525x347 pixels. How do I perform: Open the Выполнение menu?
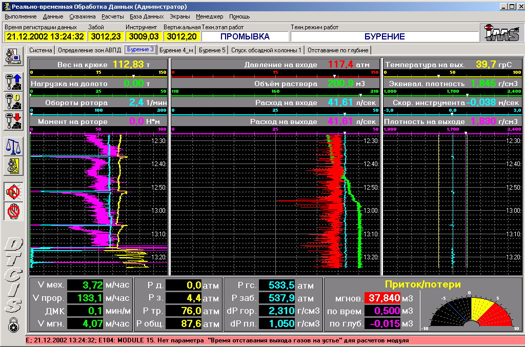[21, 16]
